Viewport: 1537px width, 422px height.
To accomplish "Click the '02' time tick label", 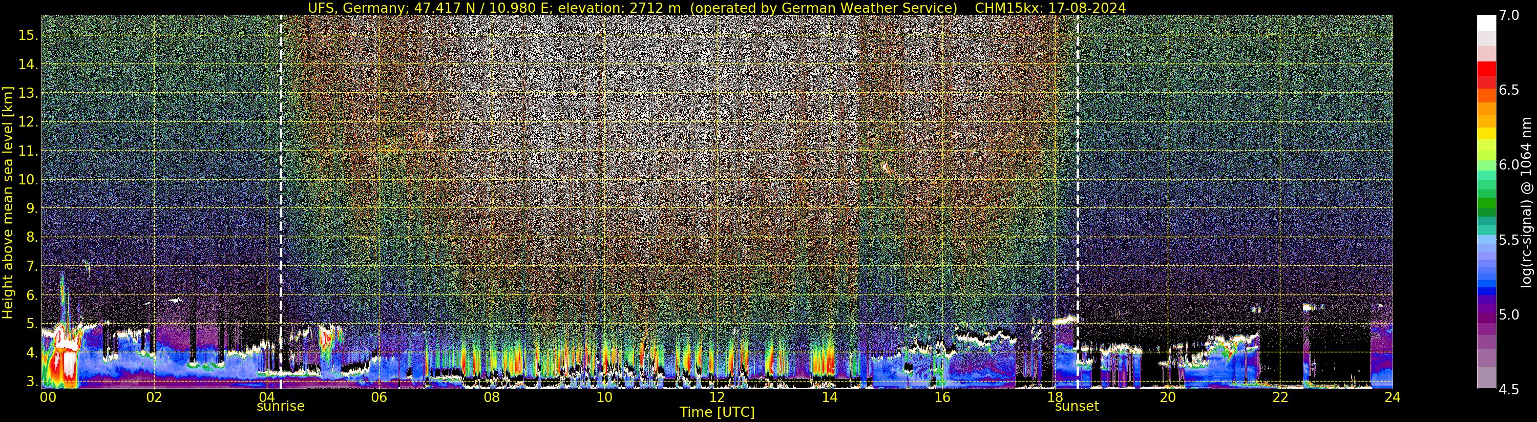I will click(x=155, y=397).
